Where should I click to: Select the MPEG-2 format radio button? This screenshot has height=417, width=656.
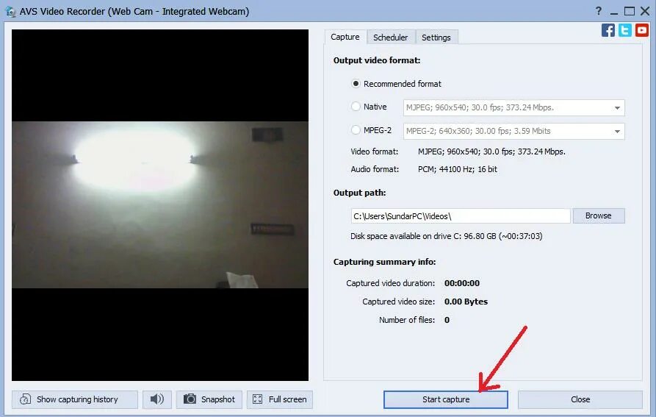click(356, 130)
